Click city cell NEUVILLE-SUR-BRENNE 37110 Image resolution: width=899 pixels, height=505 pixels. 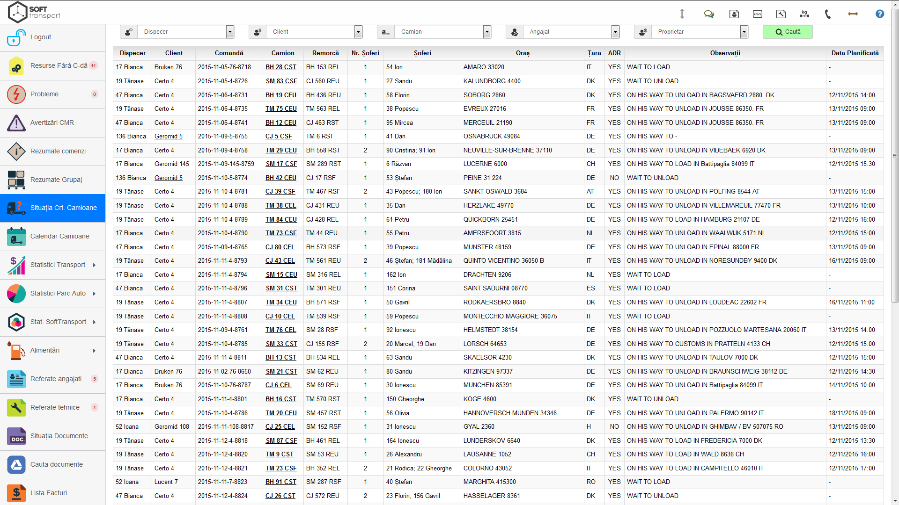click(x=522, y=151)
